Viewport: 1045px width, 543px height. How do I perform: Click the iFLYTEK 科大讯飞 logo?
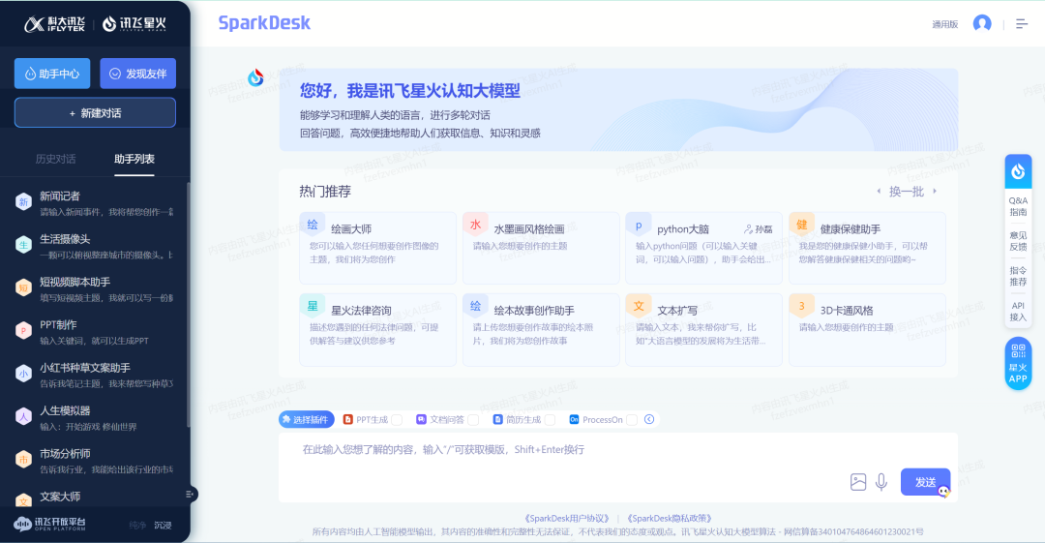click(x=54, y=25)
